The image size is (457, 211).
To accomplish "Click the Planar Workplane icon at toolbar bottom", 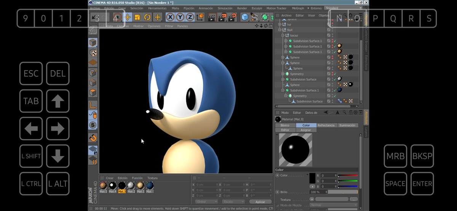I will pos(93,160).
